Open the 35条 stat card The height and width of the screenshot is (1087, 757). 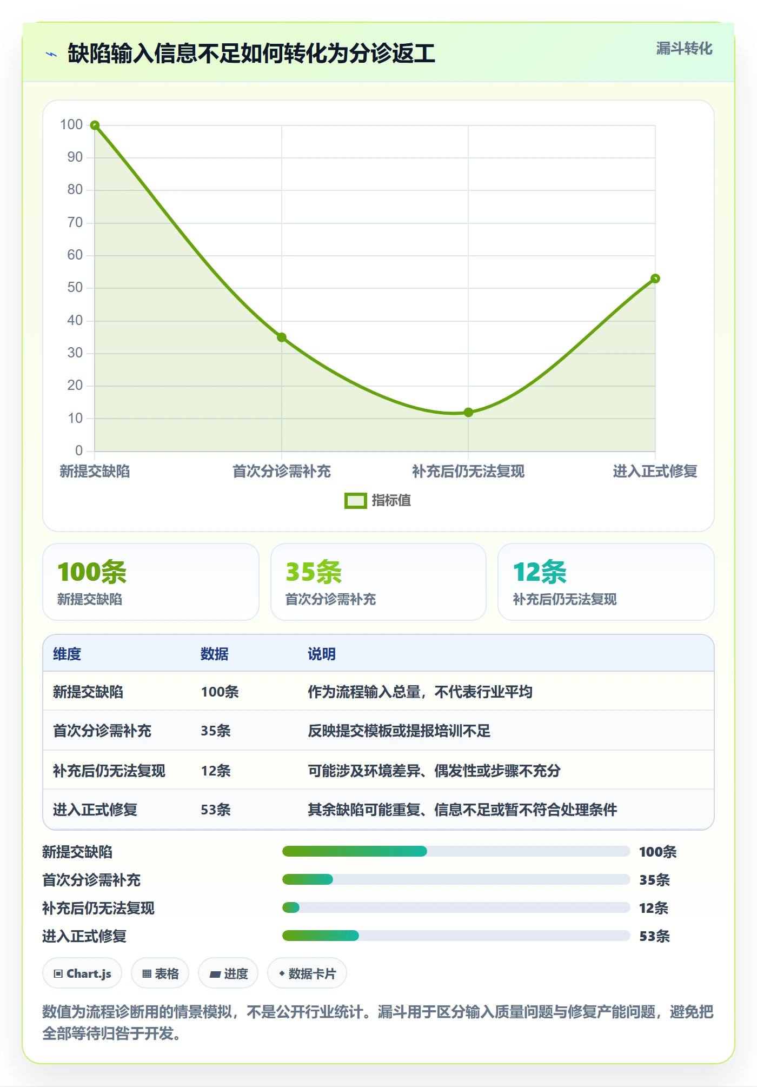click(x=378, y=582)
